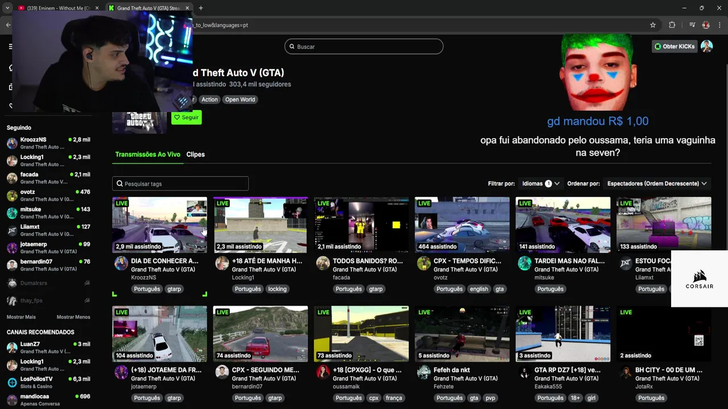The height and width of the screenshot is (409, 728).
Task: Click the Fehzete avatar on its stream card
Action: tap(424, 372)
